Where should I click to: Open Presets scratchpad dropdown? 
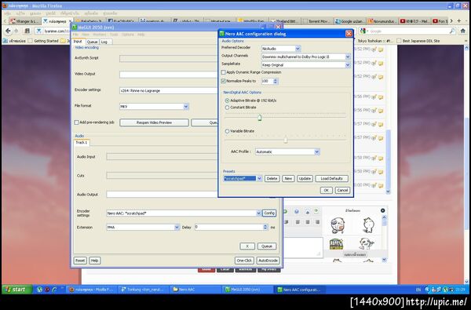click(x=259, y=178)
